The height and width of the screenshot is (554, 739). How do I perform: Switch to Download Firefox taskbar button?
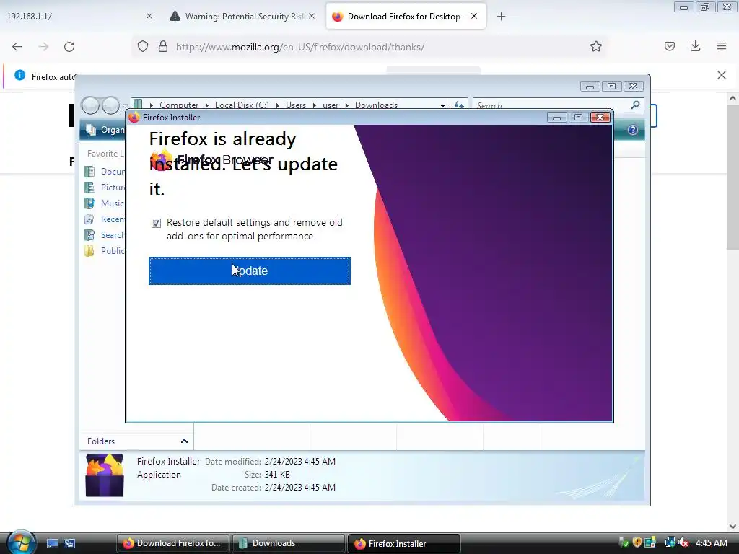coord(173,543)
